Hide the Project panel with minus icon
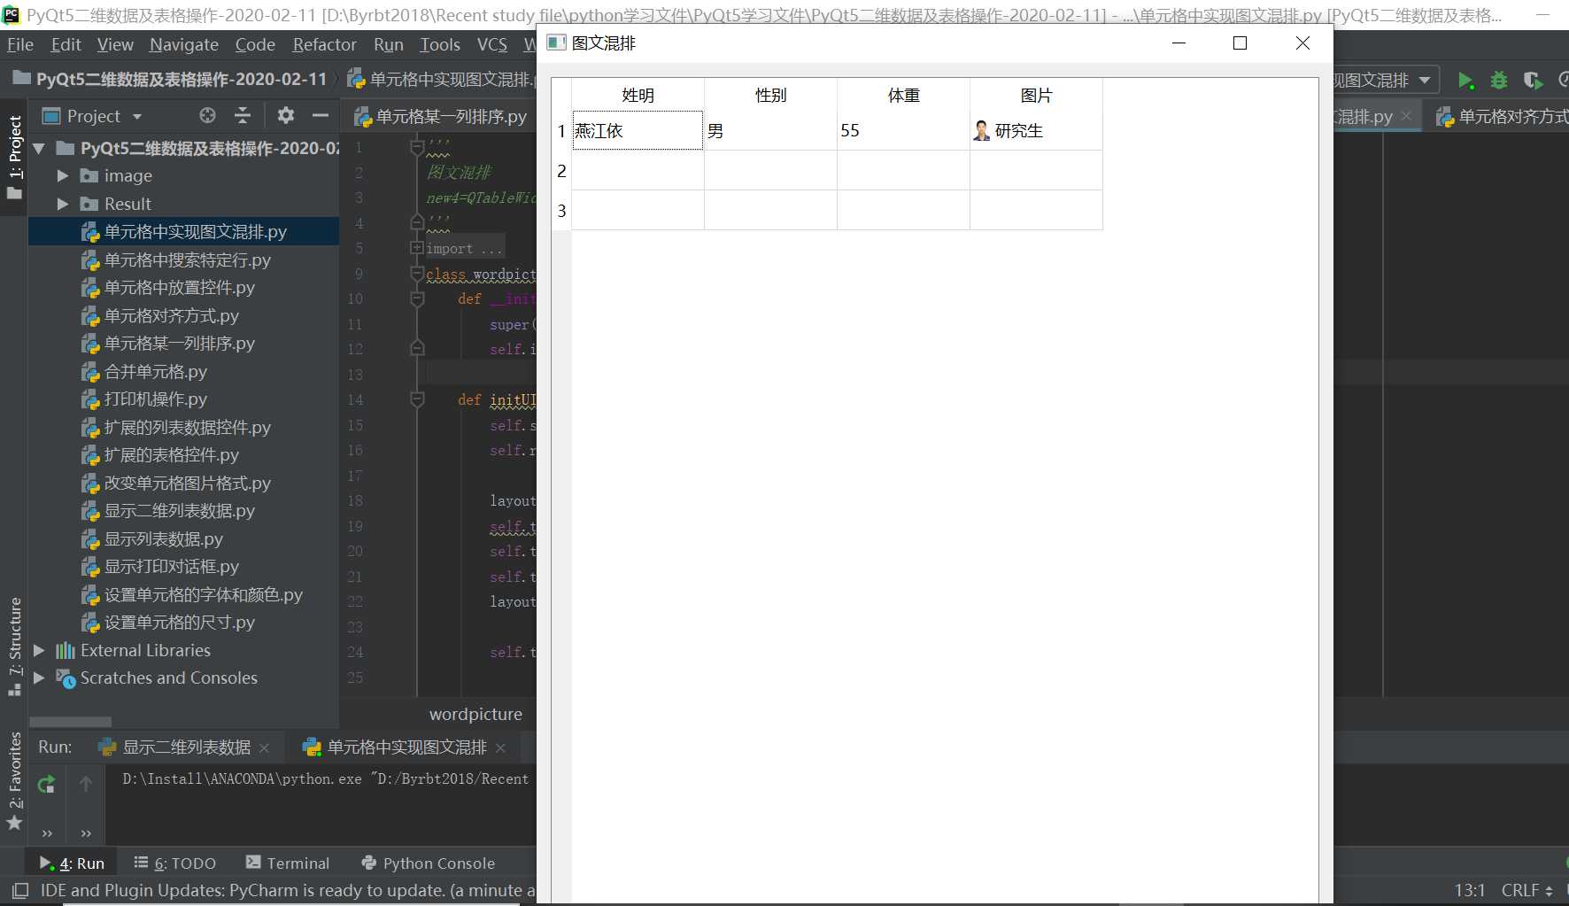The width and height of the screenshot is (1569, 906). (x=321, y=115)
